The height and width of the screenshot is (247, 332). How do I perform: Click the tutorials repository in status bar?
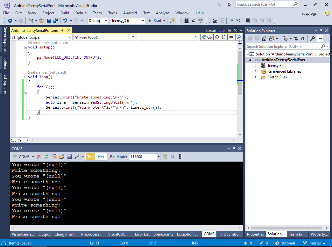point(285,243)
